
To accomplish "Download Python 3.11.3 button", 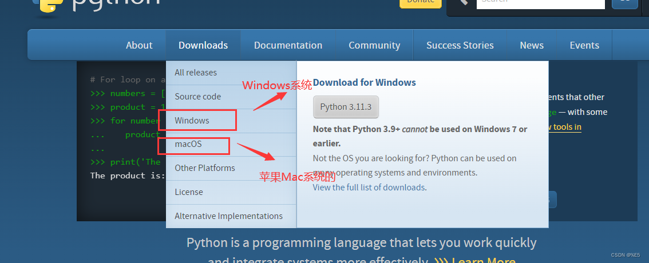I will [x=346, y=107].
